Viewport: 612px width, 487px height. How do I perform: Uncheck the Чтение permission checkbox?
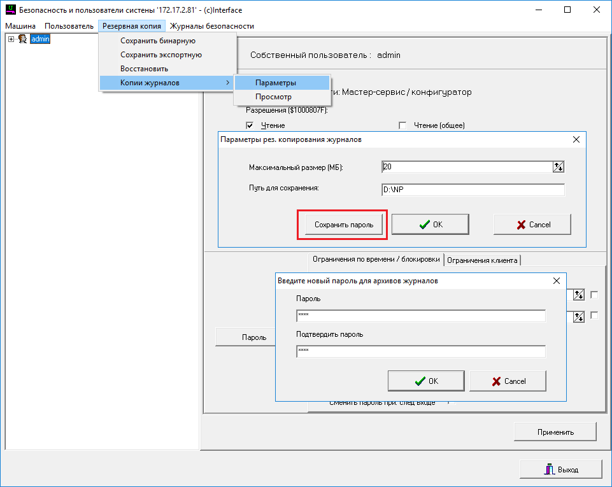click(250, 125)
